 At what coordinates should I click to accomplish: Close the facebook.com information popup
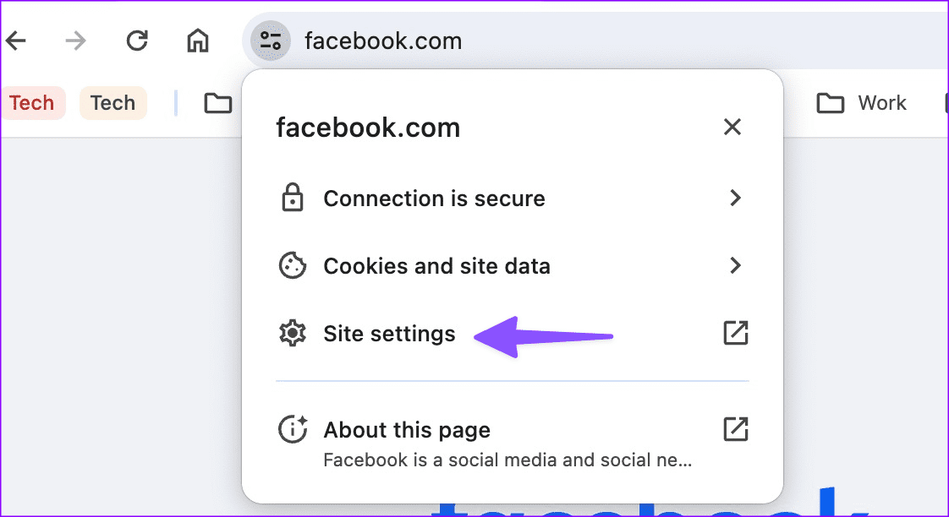click(732, 127)
